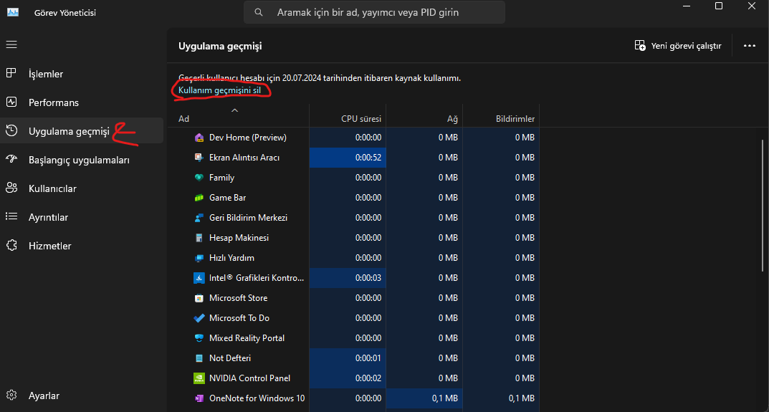The width and height of the screenshot is (769, 412).
Task: Click the 0:00:52 CPU time cell
Action: click(x=348, y=158)
